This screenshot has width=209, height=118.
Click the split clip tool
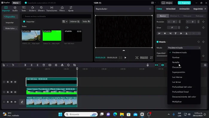tap(25, 65)
